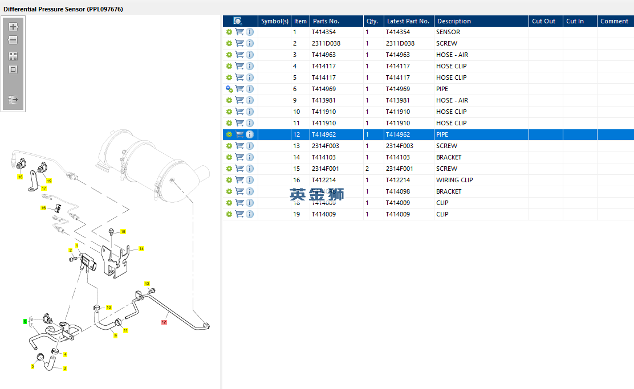634x389 pixels.
Task: Click the Cut In column header
Action: (x=580, y=21)
